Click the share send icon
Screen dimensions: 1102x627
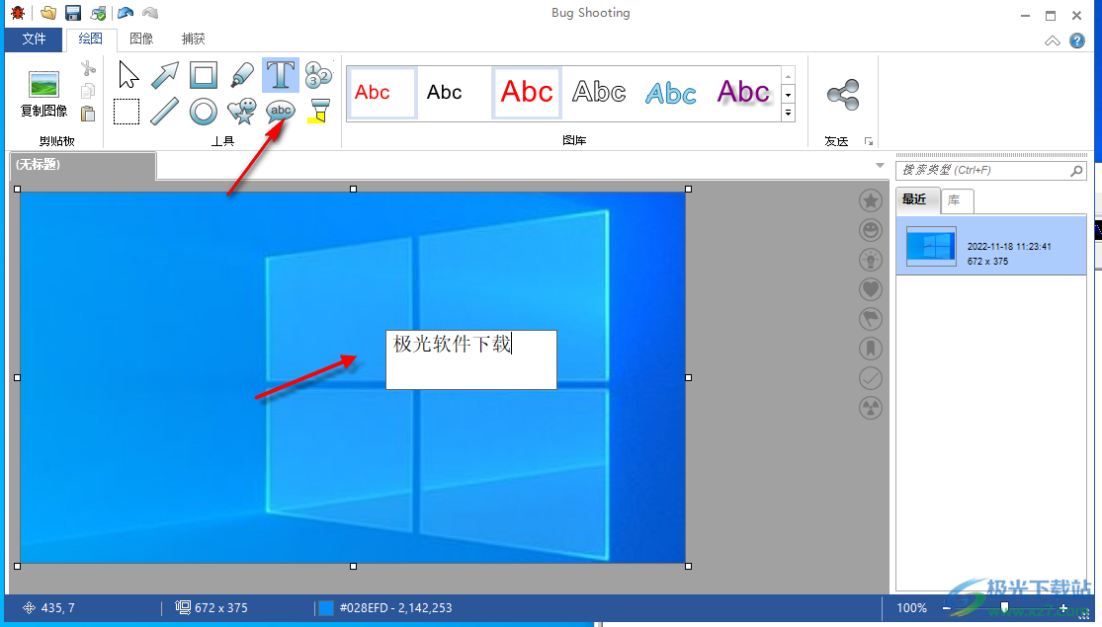843,95
